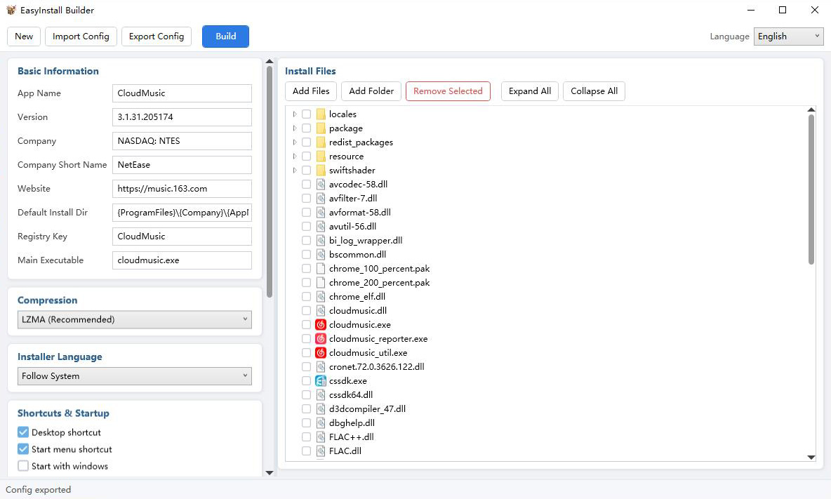Click Import Config
The height and width of the screenshot is (499, 831).
pos(81,36)
